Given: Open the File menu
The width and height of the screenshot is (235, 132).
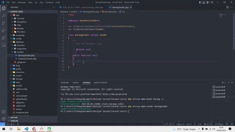Looking at the screenshot, I should click(8, 2).
